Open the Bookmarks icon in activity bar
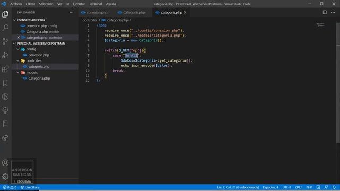Screen dimensions: 340x191 5,83
